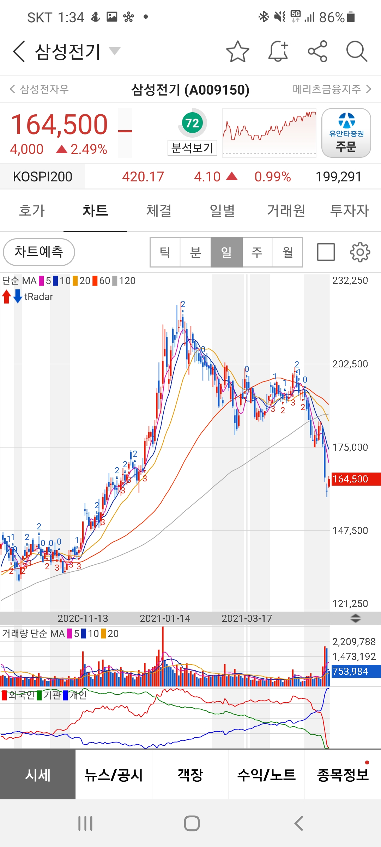Open Android recent apps button
The image size is (381, 847).
pos(85,823)
